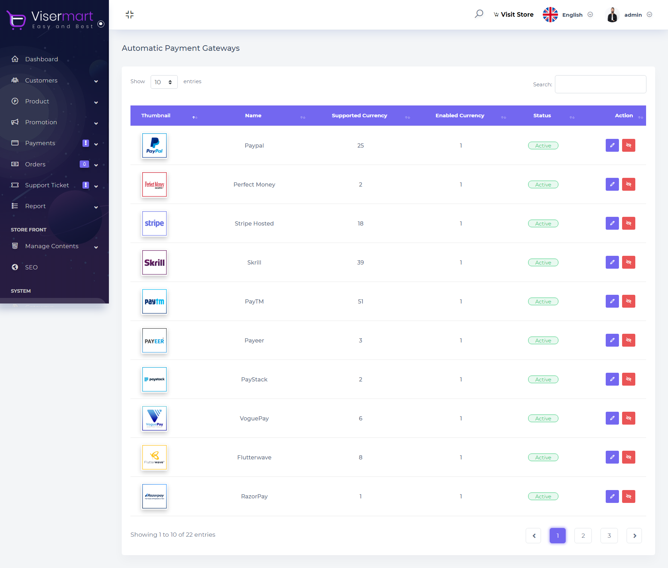This screenshot has width=668, height=568.
Task: Click the UK flag language icon
Action: 550,15
